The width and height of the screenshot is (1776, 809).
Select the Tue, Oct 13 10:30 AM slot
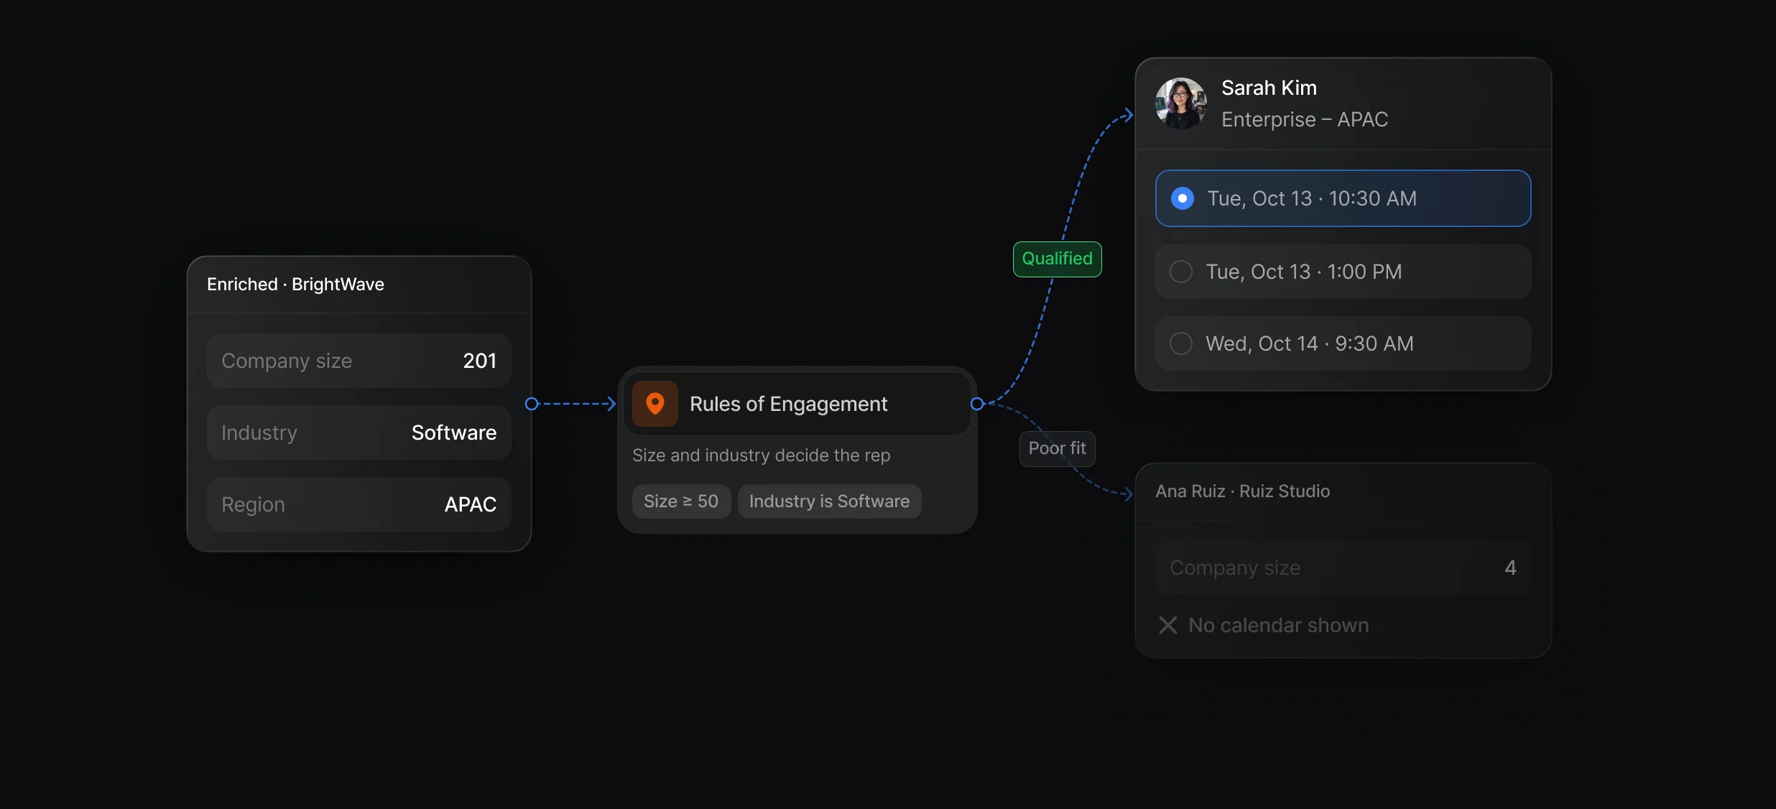tap(1343, 198)
